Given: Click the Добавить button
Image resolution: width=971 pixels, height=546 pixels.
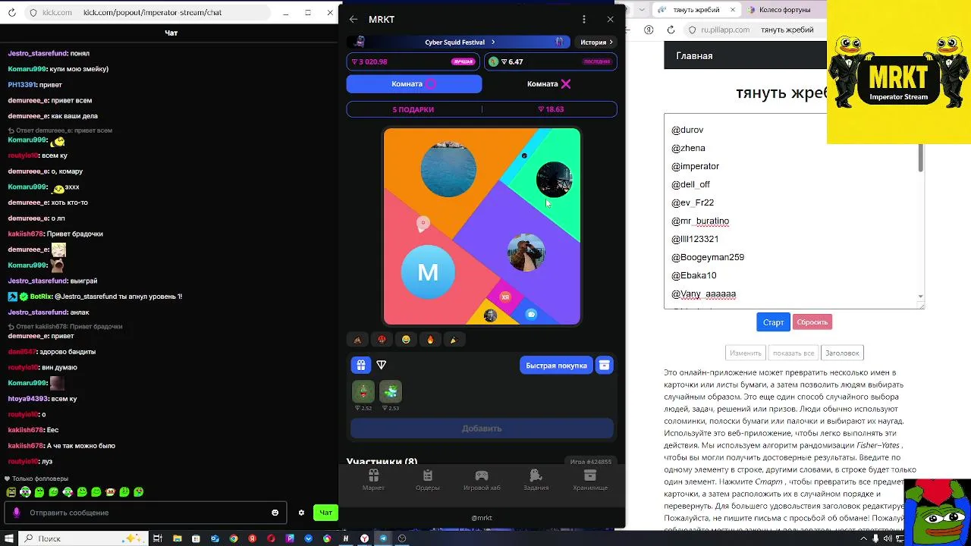Looking at the screenshot, I should coord(482,428).
